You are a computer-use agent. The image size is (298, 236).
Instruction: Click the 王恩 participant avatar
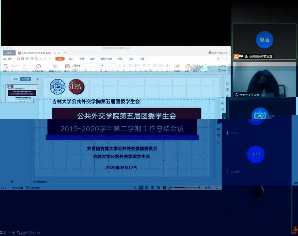pyautogui.click(x=256, y=154)
